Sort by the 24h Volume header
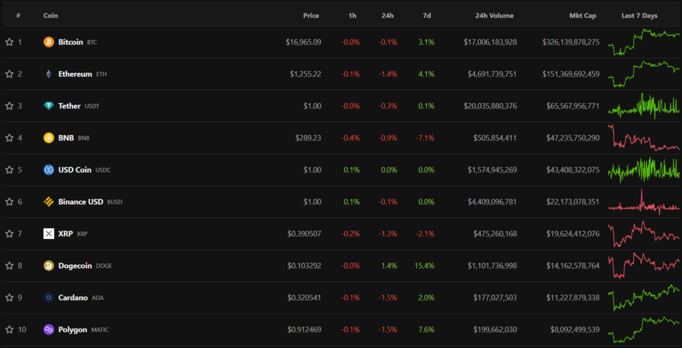The height and width of the screenshot is (348, 682). (x=494, y=16)
